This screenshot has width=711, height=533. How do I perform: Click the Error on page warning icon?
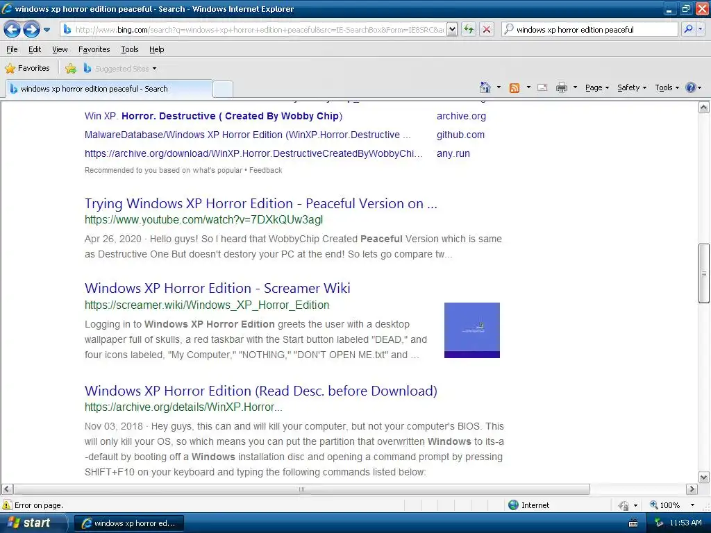7,505
